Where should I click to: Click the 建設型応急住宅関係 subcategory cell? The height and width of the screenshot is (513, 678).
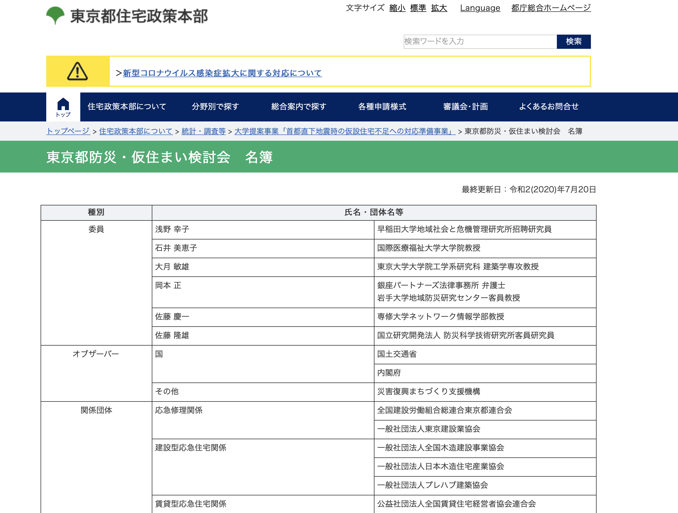pos(263,467)
